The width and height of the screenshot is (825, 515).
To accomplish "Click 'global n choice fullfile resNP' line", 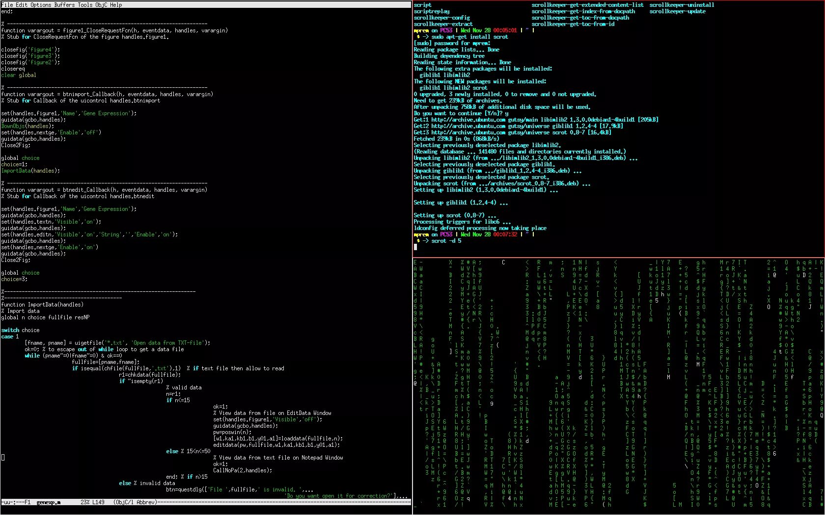I will pyautogui.click(x=45, y=317).
